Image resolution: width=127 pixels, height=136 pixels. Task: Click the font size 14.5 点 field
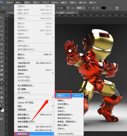pyautogui.click(x=61, y=8)
